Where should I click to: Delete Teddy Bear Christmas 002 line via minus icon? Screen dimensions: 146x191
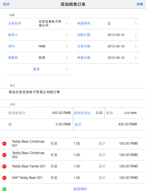point(4,155)
